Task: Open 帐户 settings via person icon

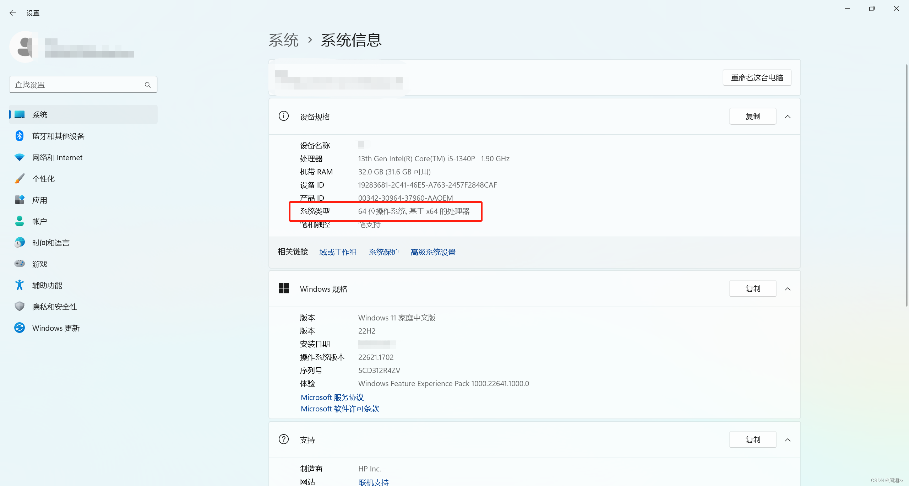Action: click(x=19, y=221)
